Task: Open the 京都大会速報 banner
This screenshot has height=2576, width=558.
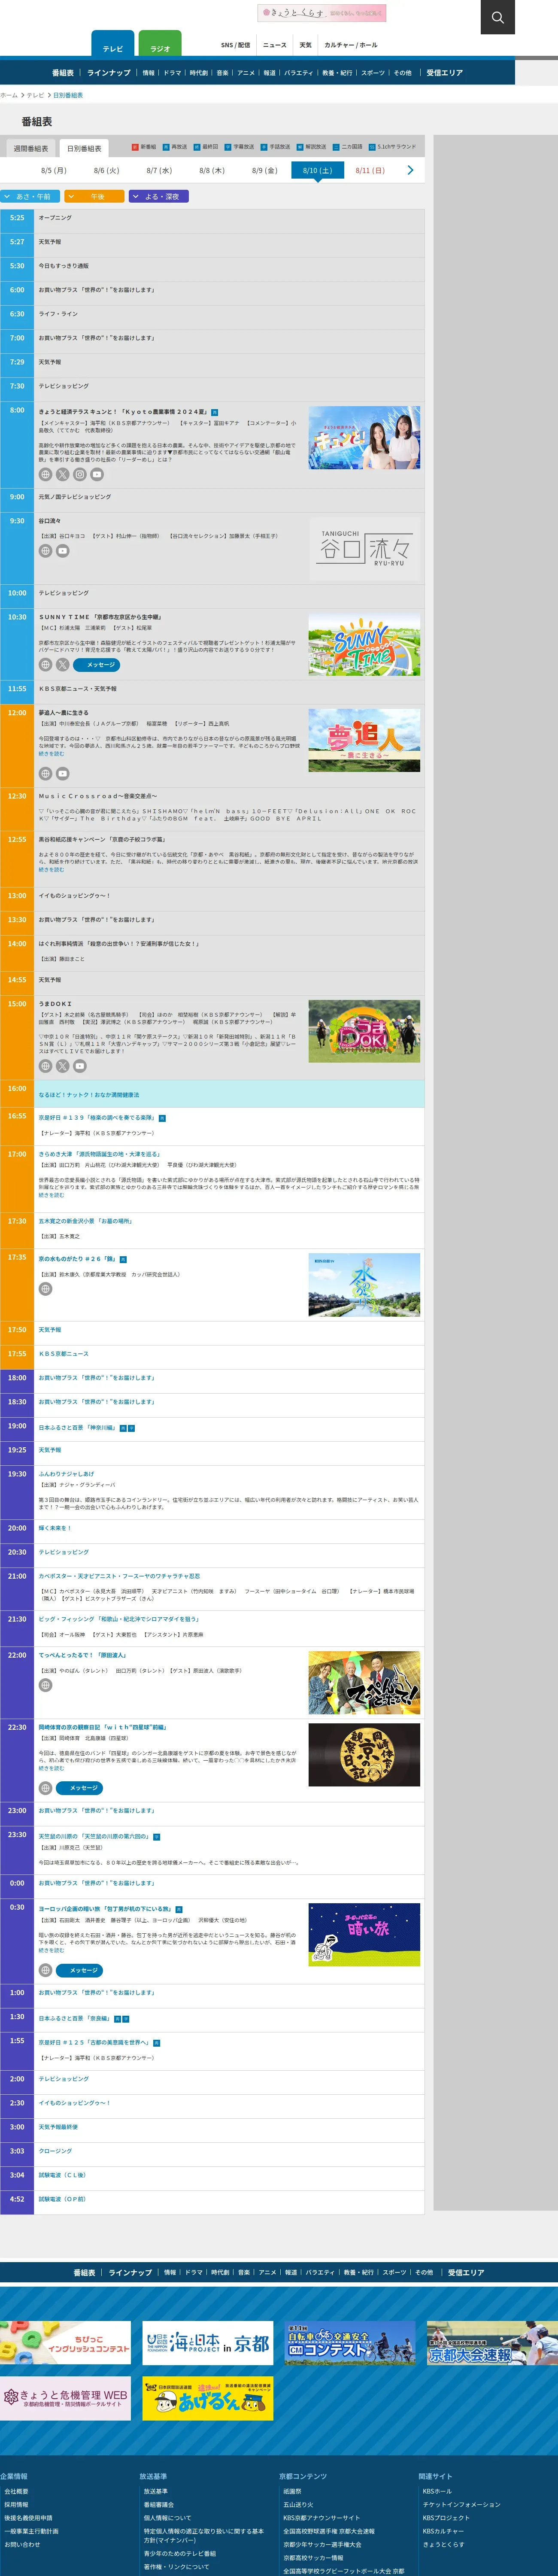Action: point(492,2343)
